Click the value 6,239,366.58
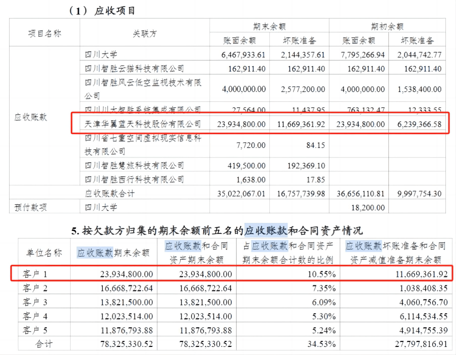 pos(419,125)
